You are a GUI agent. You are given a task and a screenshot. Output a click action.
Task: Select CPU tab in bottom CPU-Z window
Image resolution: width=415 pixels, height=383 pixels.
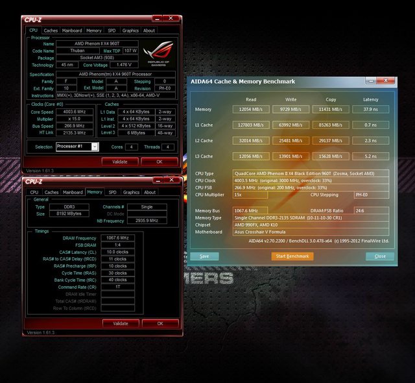click(34, 192)
